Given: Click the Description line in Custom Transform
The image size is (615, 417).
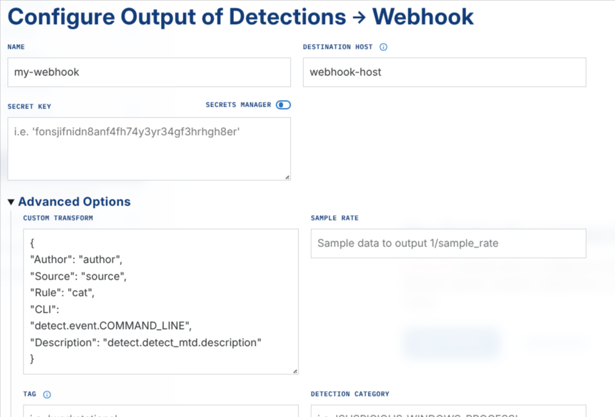Looking at the screenshot, I should point(146,342).
